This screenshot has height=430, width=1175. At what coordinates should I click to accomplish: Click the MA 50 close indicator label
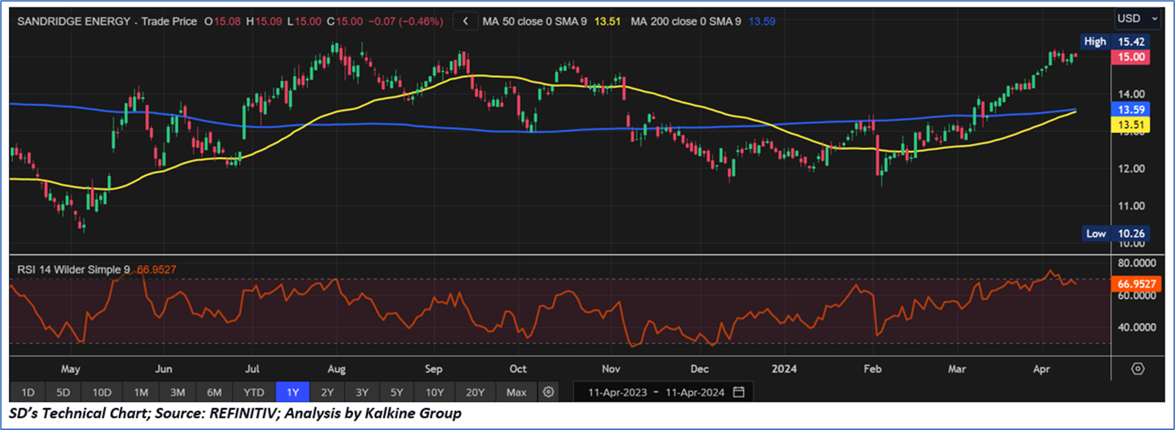click(x=534, y=21)
